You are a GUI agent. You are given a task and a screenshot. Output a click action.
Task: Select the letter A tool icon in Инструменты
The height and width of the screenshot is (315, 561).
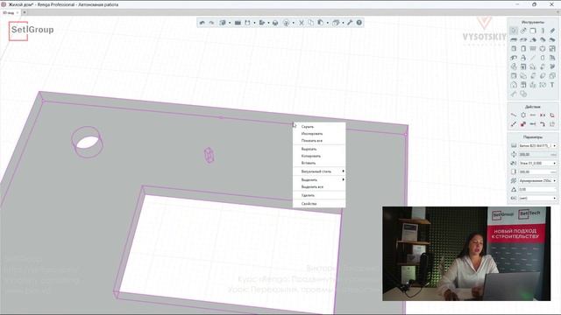click(523, 58)
